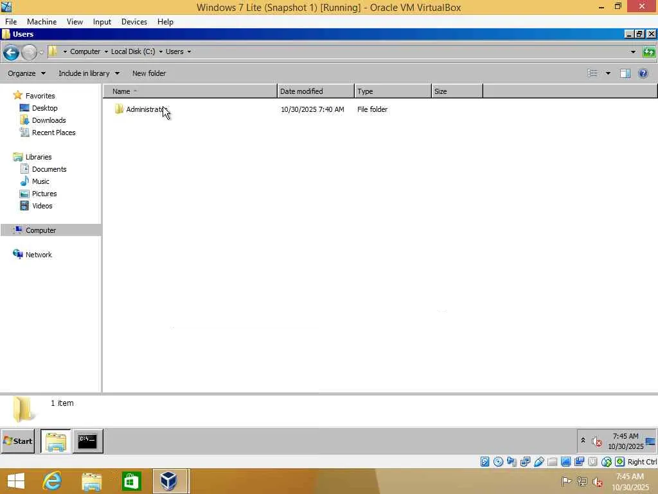Click the guest taskbar clock
Image resolution: width=658 pixels, height=494 pixels.
point(625,441)
